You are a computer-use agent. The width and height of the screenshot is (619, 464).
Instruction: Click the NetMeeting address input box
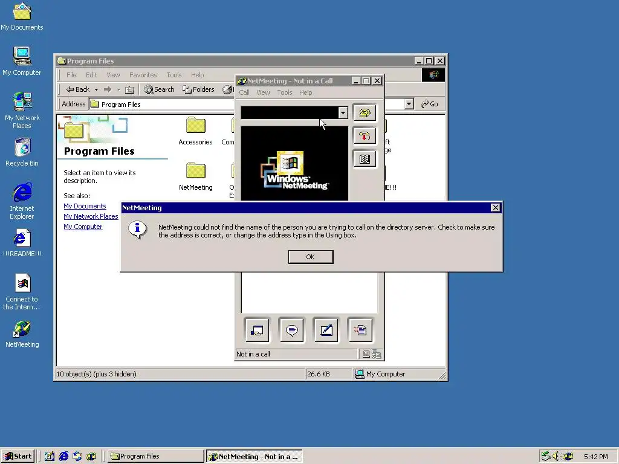290,113
